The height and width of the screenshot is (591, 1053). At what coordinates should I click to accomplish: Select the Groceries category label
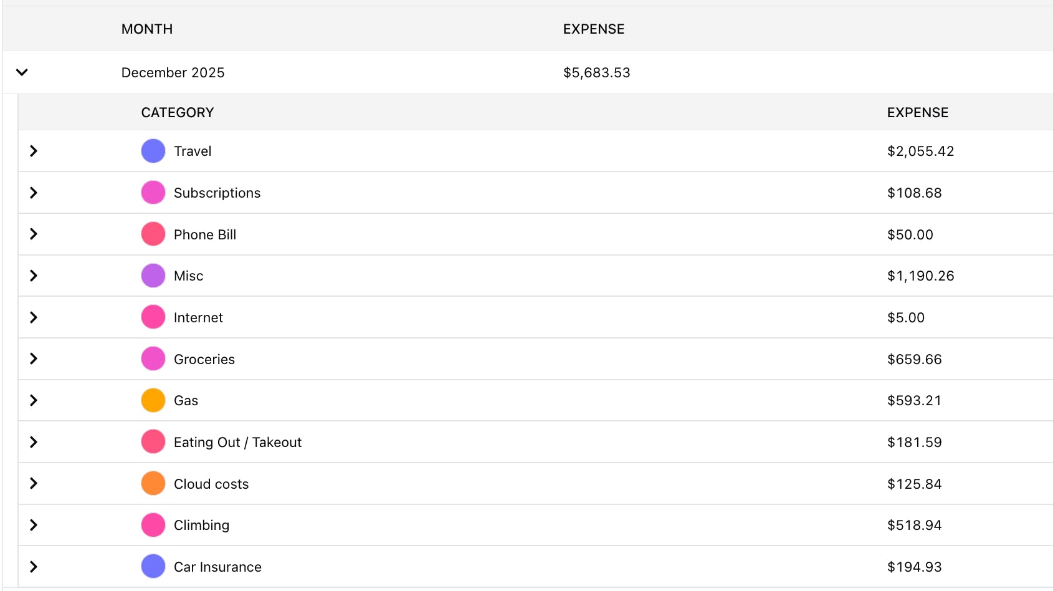point(204,360)
